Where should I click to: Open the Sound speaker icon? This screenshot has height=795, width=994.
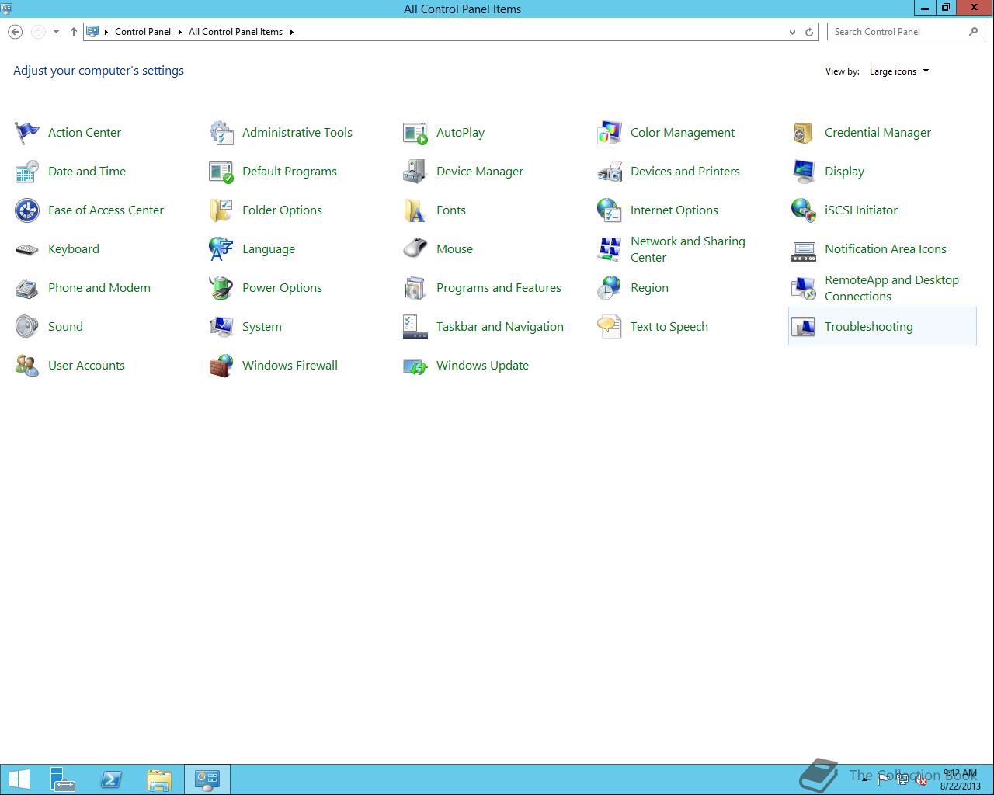(x=27, y=327)
